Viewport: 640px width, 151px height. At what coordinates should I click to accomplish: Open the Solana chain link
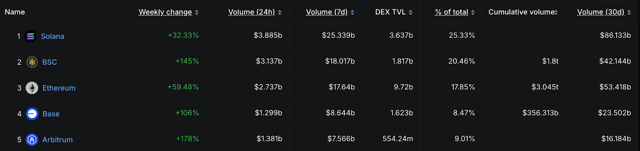pyautogui.click(x=52, y=36)
